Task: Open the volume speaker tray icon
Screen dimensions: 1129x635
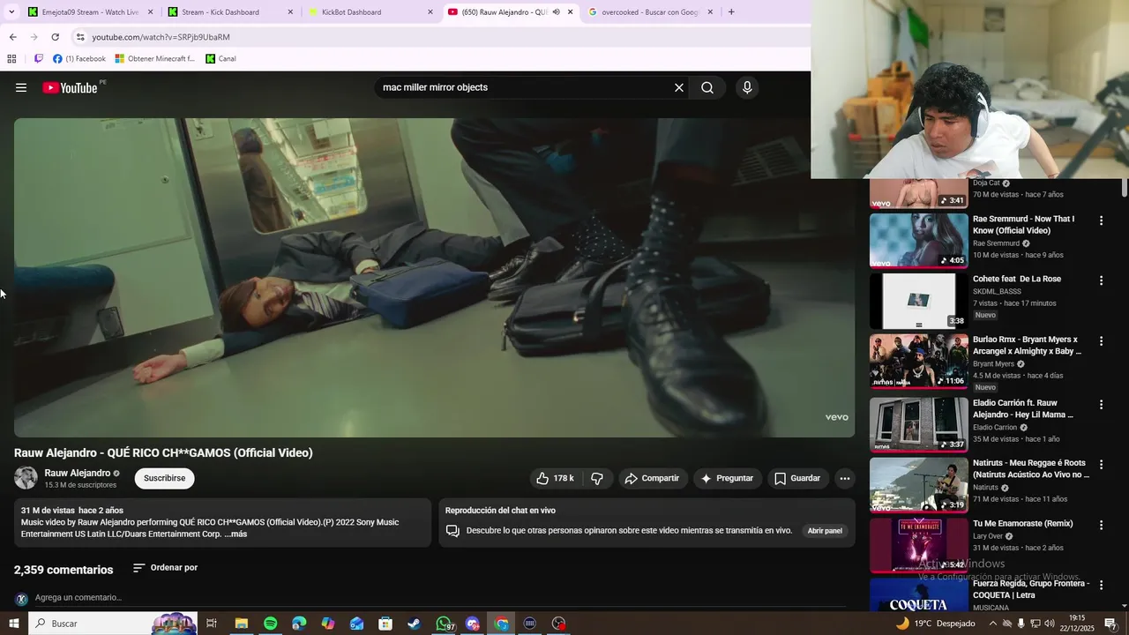Action: coord(1050,624)
